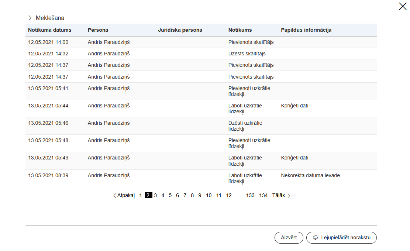Select the 12.05.2021 14:32 Dzēsts skaitītājs row

coord(201,54)
